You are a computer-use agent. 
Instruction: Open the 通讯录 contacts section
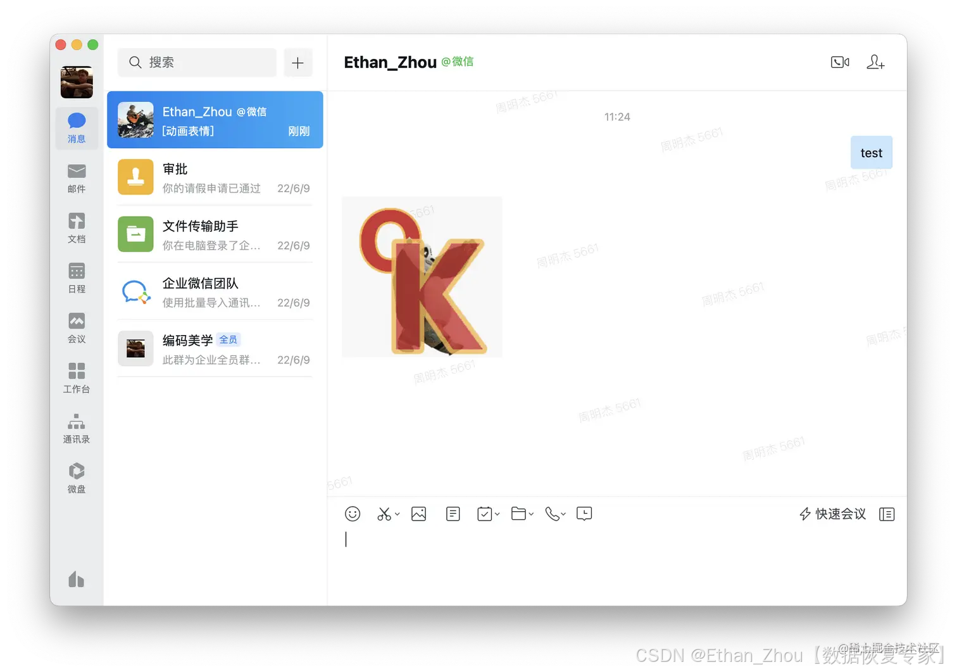pos(76,429)
